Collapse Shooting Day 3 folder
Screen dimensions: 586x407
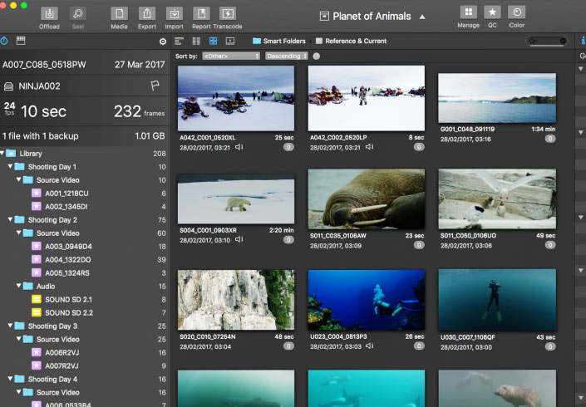[10, 326]
